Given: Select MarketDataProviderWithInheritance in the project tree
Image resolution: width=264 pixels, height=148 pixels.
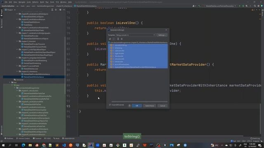Looking at the screenshot, I should [x=37, y=74].
